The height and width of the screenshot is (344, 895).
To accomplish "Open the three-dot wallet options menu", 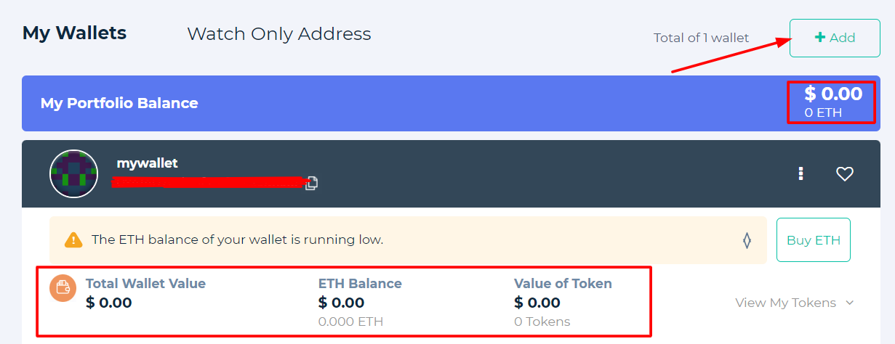I will click(800, 173).
